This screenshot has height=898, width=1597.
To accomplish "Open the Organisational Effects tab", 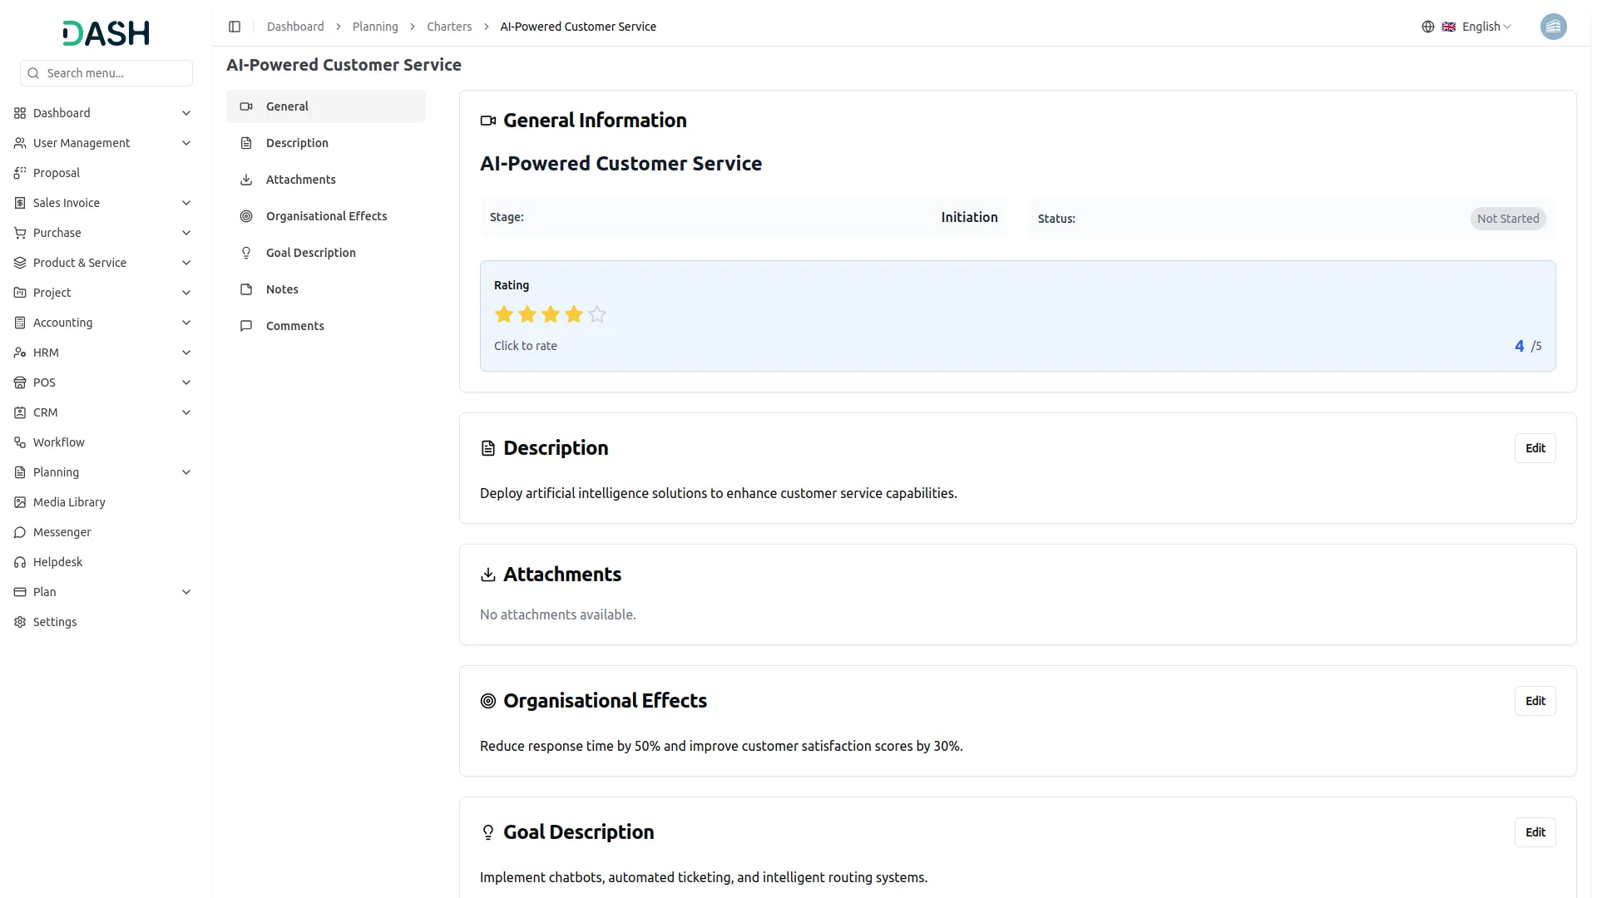I will tap(326, 216).
